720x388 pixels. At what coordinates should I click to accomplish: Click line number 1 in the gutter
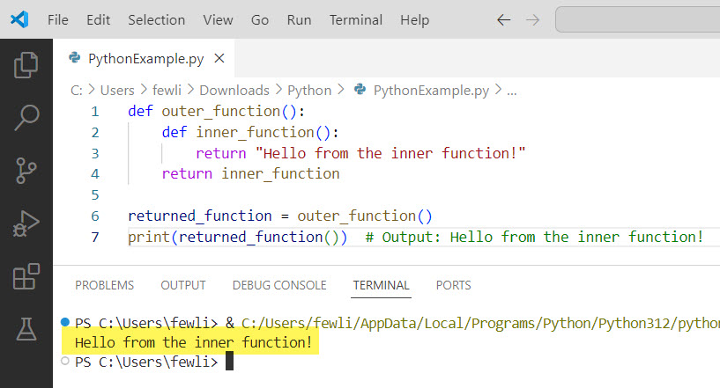[x=95, y=112]
